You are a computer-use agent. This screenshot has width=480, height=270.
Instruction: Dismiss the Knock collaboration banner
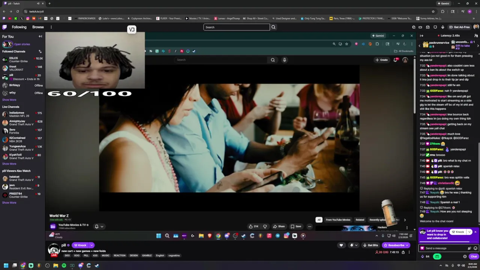tap(475, 232)
